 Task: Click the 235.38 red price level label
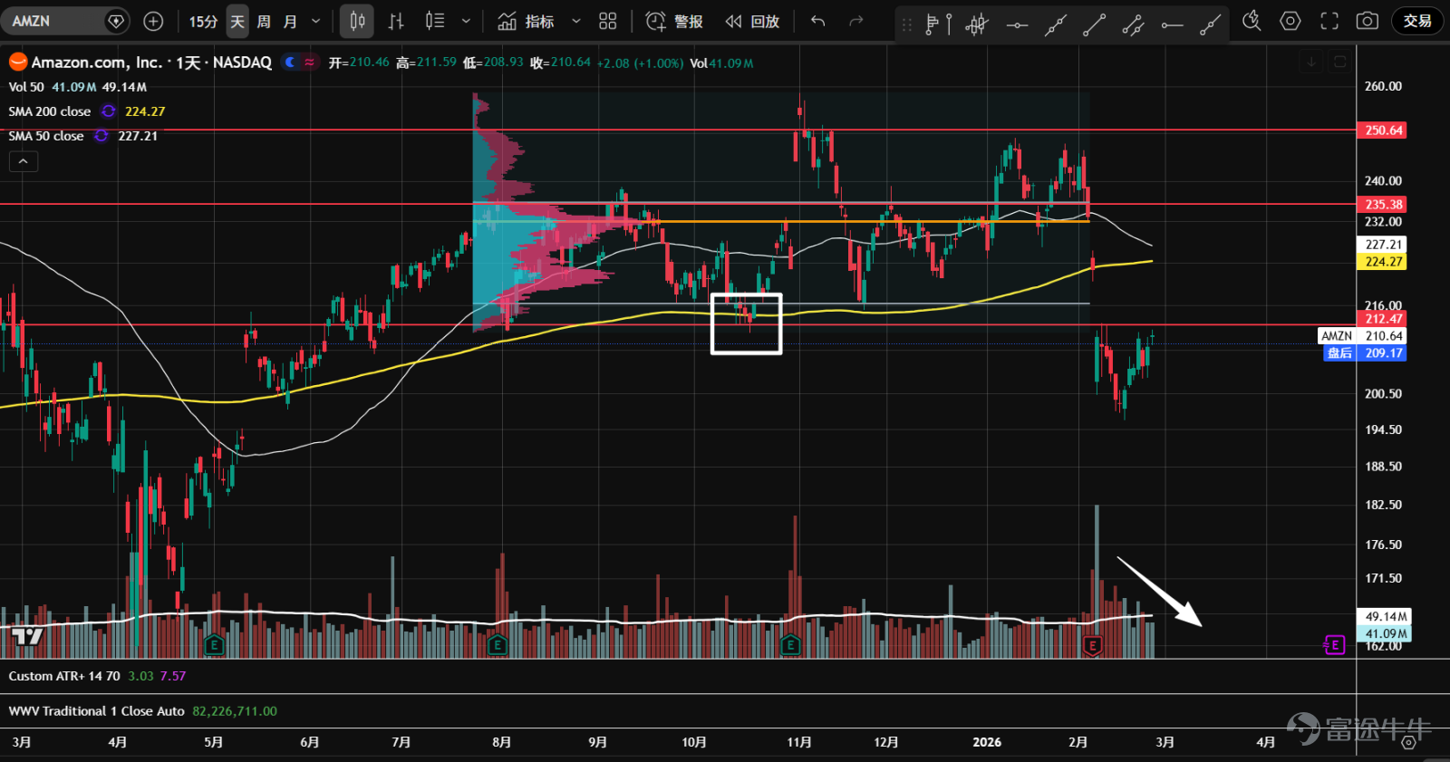[x=1383, y=205]
